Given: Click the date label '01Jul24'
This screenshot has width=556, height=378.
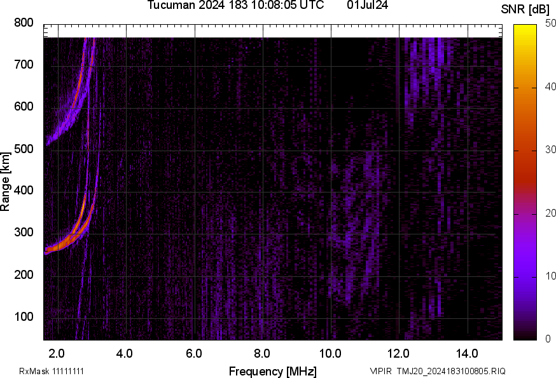Looking at the screenshot, I should pos(367,5).
